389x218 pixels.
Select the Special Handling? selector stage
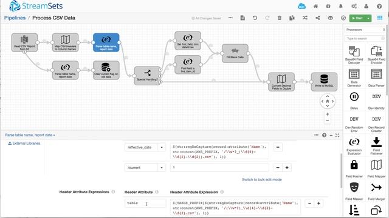pos(147,76)
